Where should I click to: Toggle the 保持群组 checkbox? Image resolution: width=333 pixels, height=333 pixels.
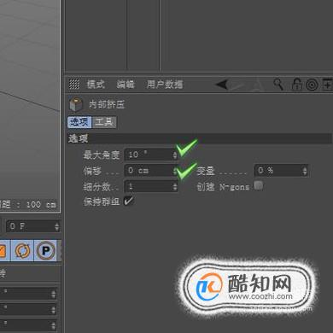128,201
